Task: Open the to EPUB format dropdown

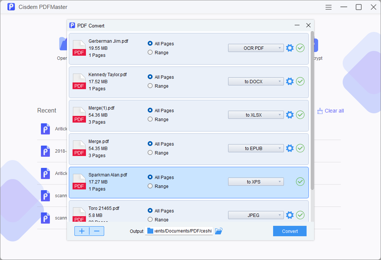Action: click(256, 148)
